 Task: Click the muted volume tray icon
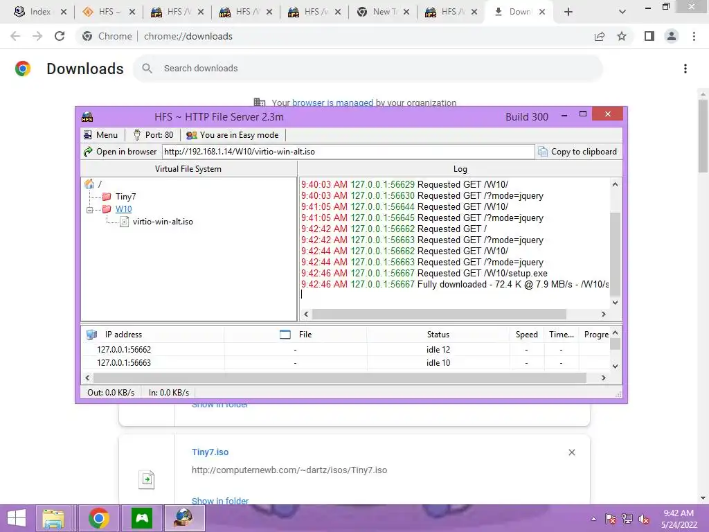tap(643, 519)
